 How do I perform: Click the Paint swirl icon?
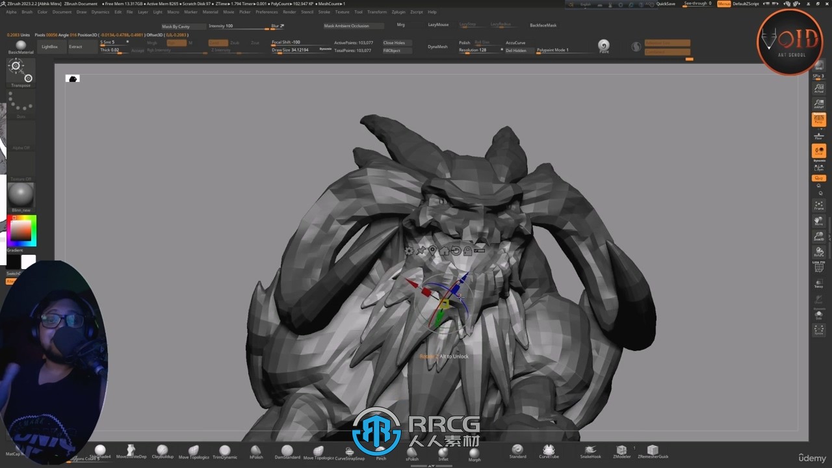pyautogui.click(x=604, y=46)
